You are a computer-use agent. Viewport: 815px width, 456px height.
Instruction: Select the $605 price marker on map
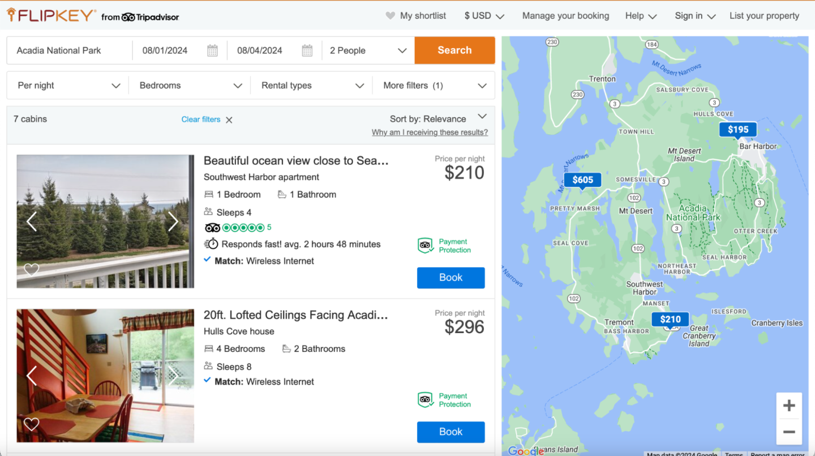pos(582,180)
